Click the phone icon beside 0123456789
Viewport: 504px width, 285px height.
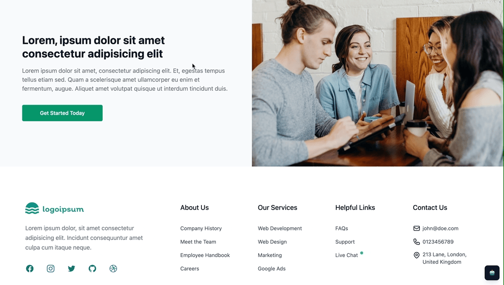(x=416, y=242)
